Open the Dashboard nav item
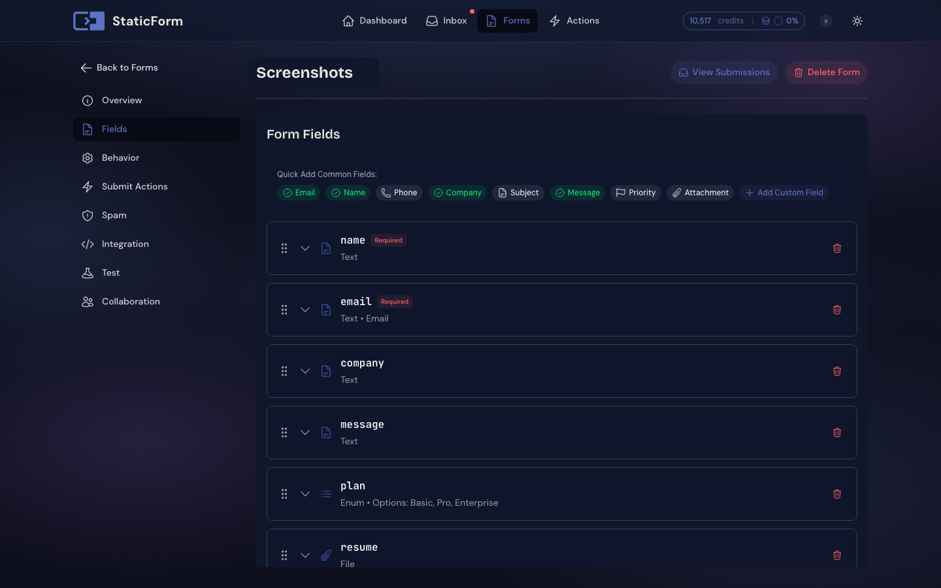This screenshot has height=588, width=941. [374, 21]
